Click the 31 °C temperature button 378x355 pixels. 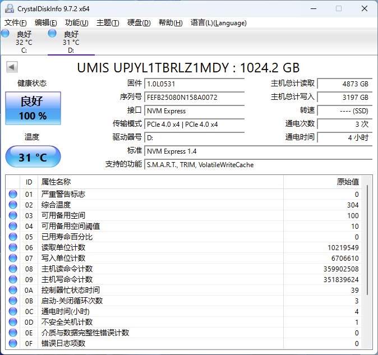pyautogui.click(x=33, y=157)
